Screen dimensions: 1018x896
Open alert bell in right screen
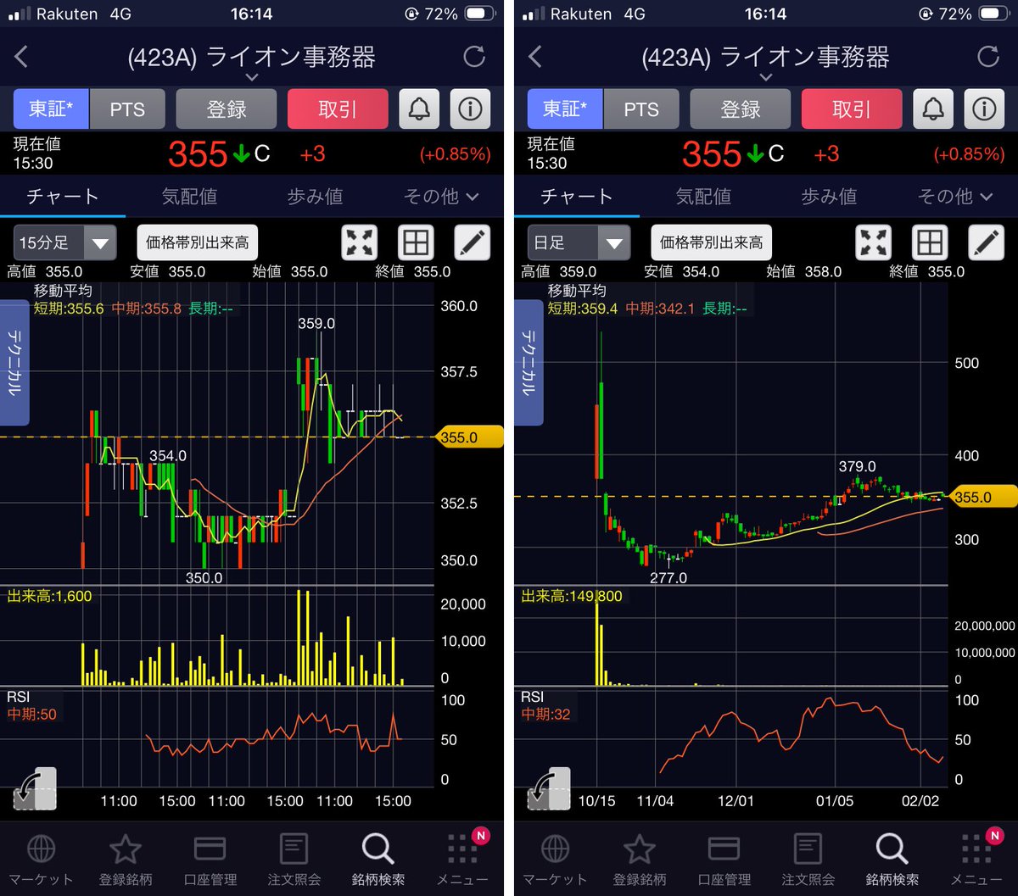click(933, 109)
